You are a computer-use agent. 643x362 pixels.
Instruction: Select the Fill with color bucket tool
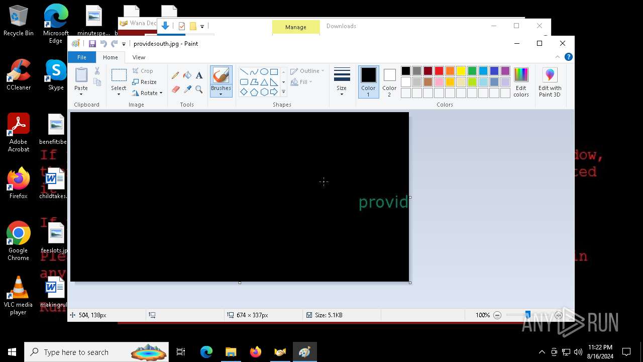click(187, 75)
